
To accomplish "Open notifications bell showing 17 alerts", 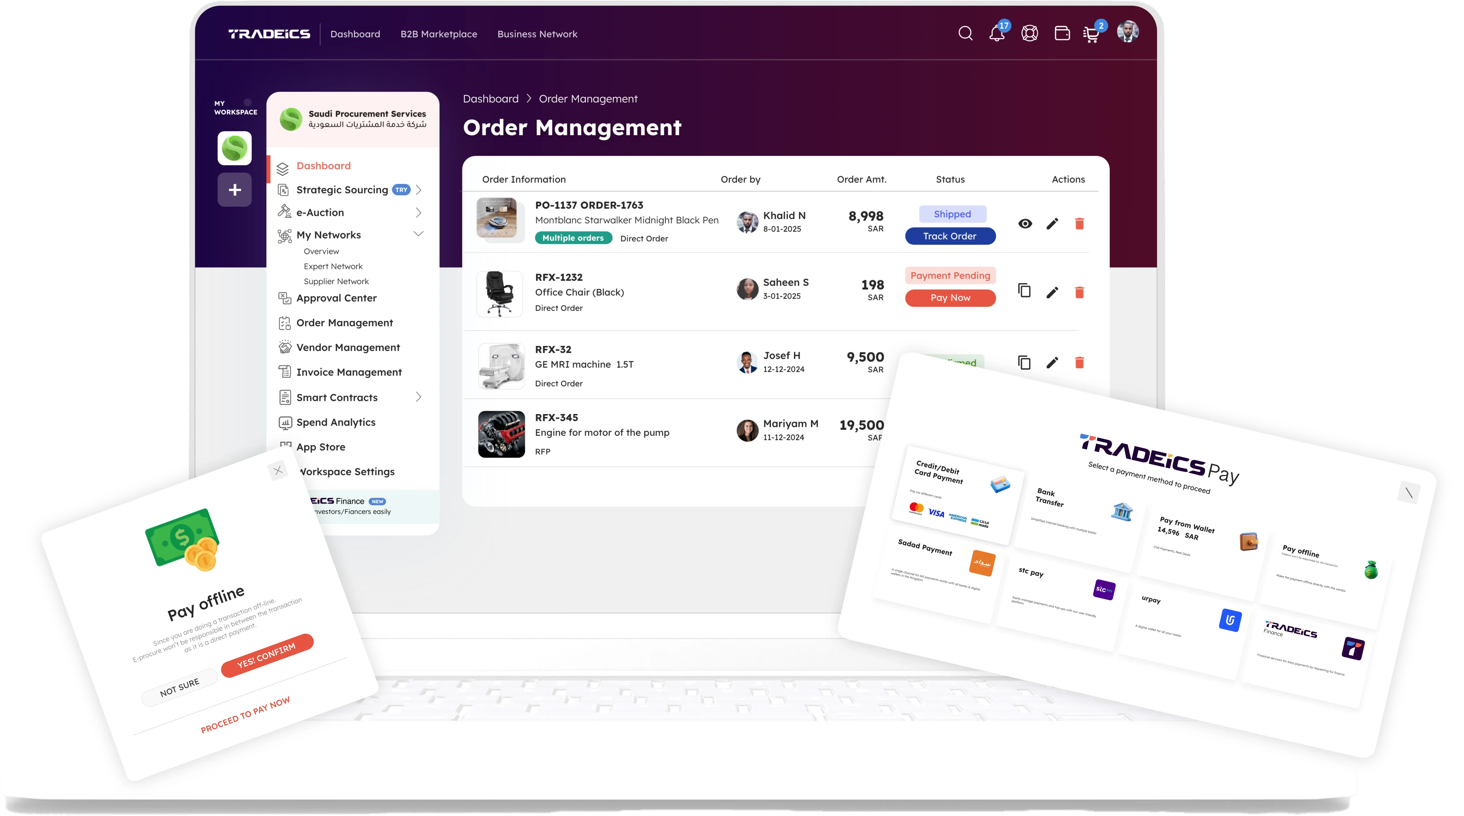I will pos(997,34).
